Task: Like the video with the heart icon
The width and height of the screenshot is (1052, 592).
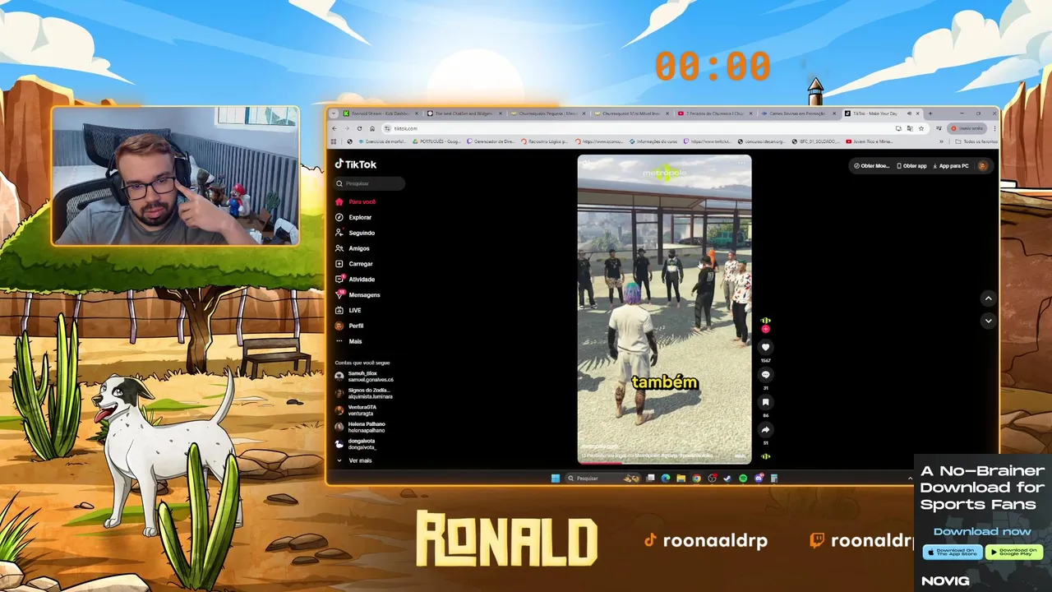Action: click(765, 348)
